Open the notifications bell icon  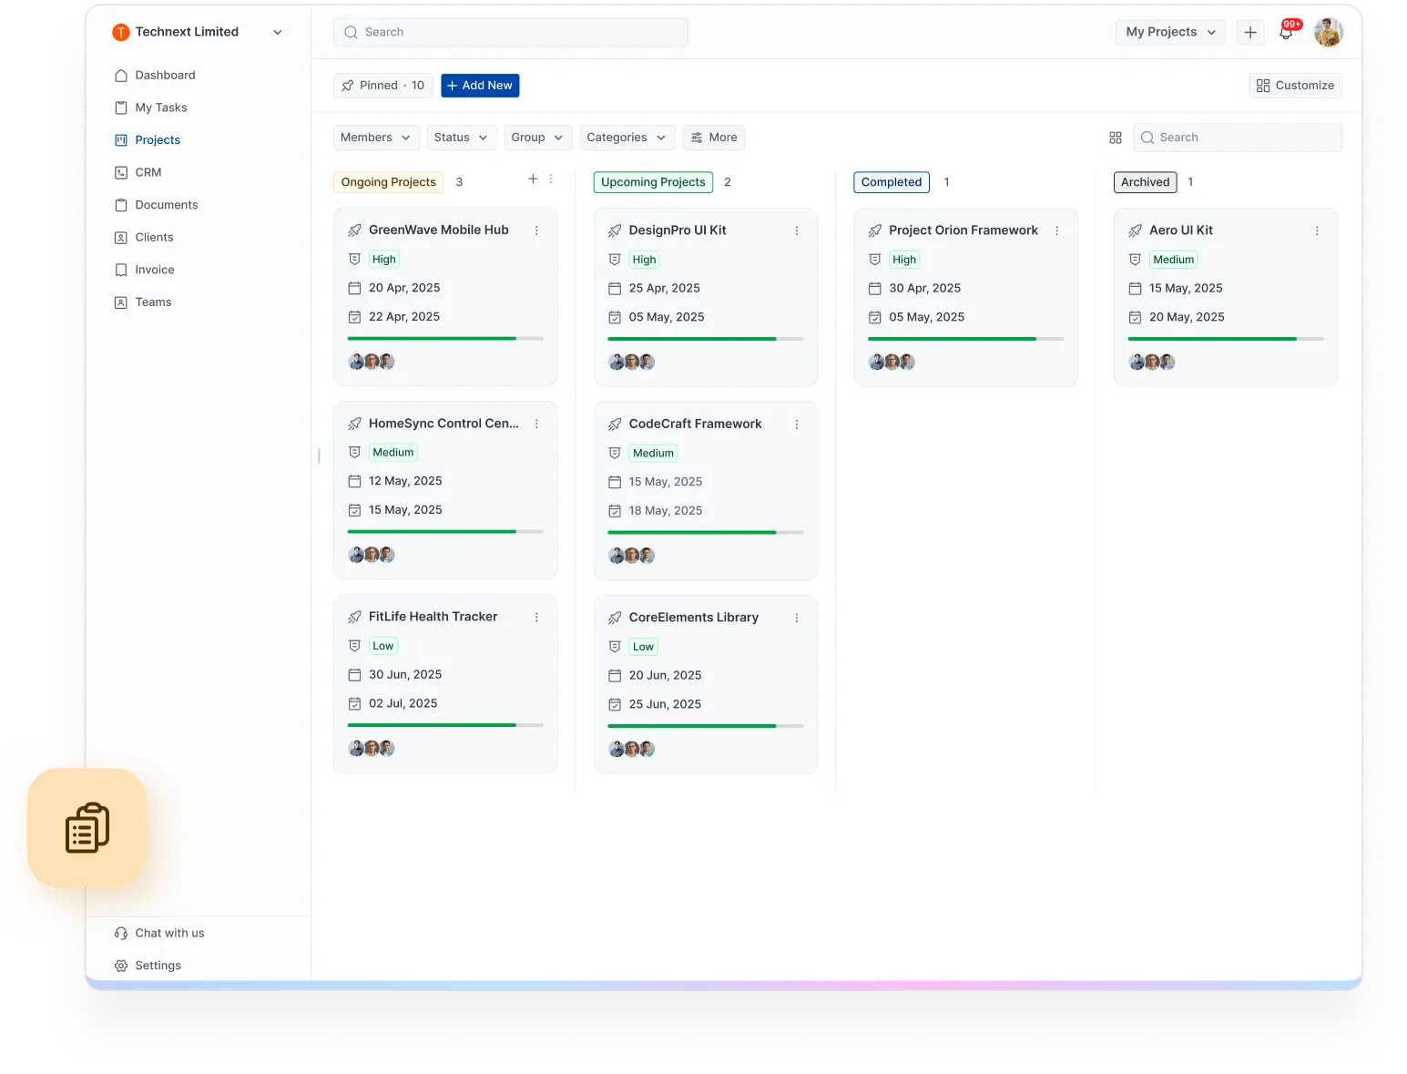(x=1286, y=32)
